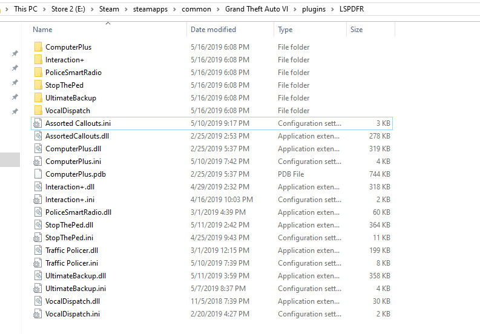The height and width of the screenshot is (334, 480).
Task: Select the StopThePed.dll file name
Action: coord(69,224)
